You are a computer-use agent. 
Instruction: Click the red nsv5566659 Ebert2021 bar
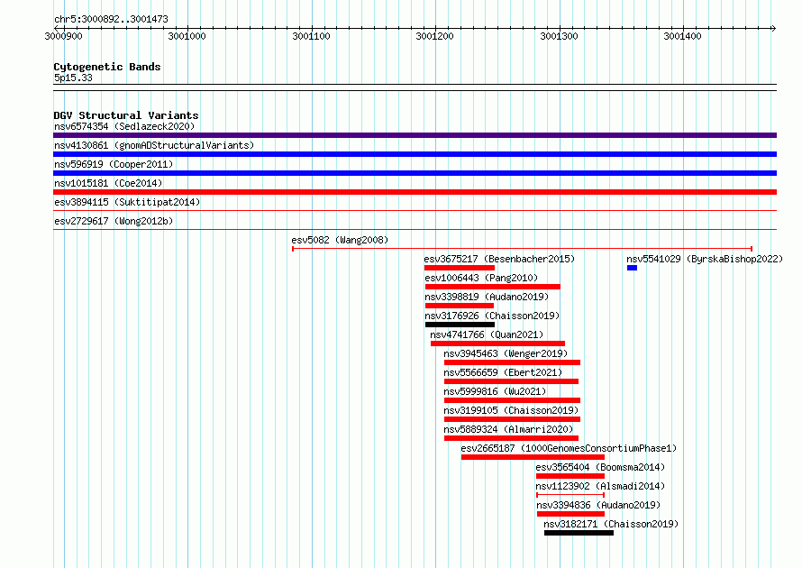511,381
